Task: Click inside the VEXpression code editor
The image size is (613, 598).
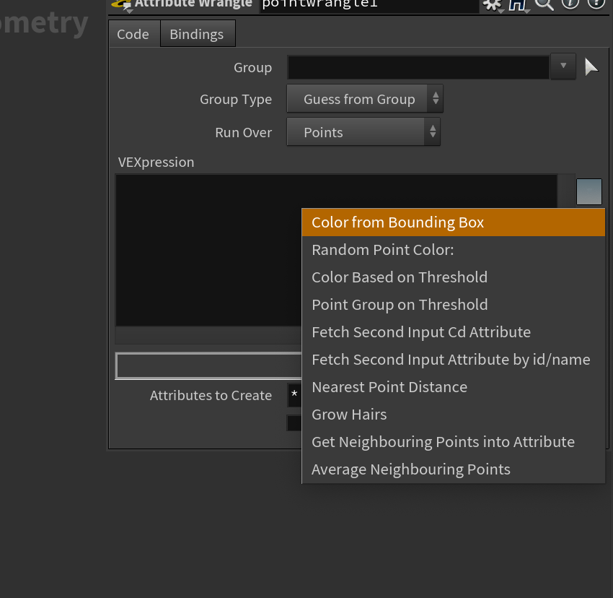Action: [x=208, y=250]
